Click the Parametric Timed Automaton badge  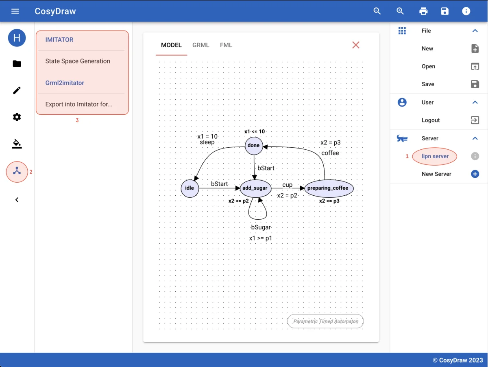coord(326,321)
